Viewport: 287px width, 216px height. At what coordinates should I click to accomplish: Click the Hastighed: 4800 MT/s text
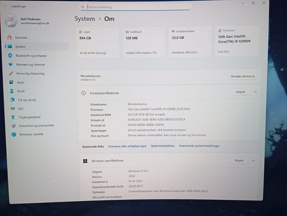pos(184,52)
